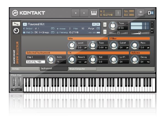This screenshot has width=165, height=129.
Task: Click the Max voices value 32
Action: pyautogui.click(x=83, y=29)
